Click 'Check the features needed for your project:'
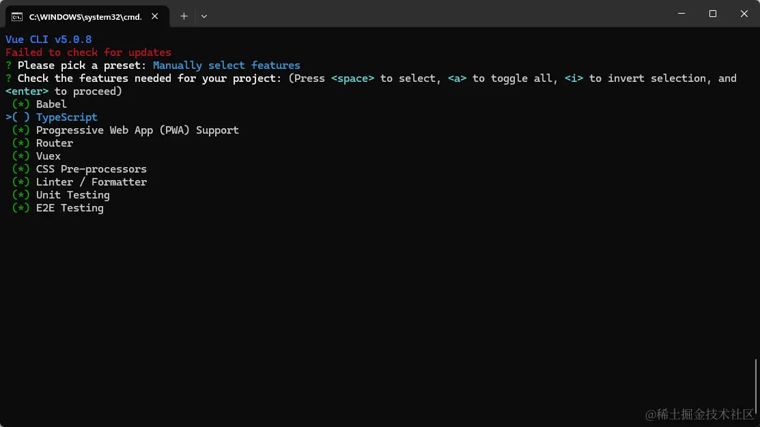Viewport: 760px width, 427px height. click(150, 78)
